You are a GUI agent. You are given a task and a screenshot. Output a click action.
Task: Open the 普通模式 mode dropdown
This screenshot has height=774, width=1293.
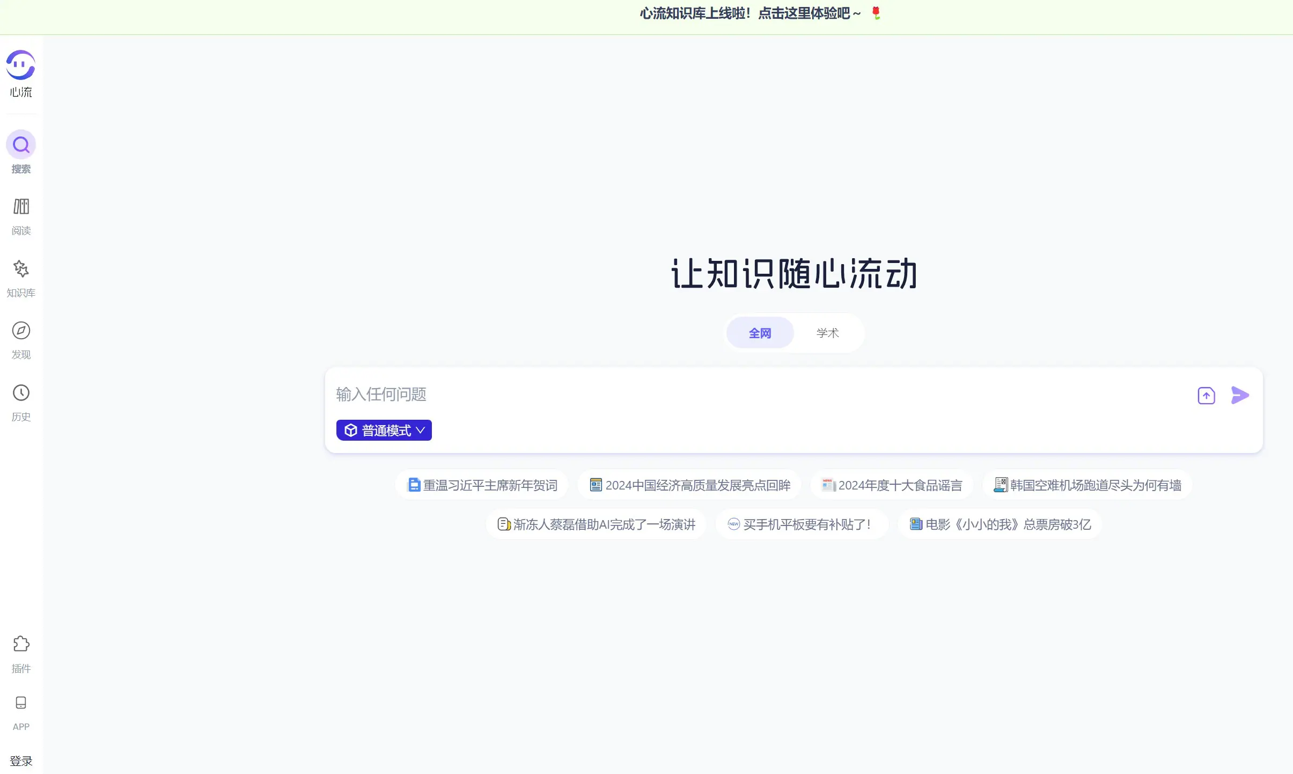coord(383,429)
